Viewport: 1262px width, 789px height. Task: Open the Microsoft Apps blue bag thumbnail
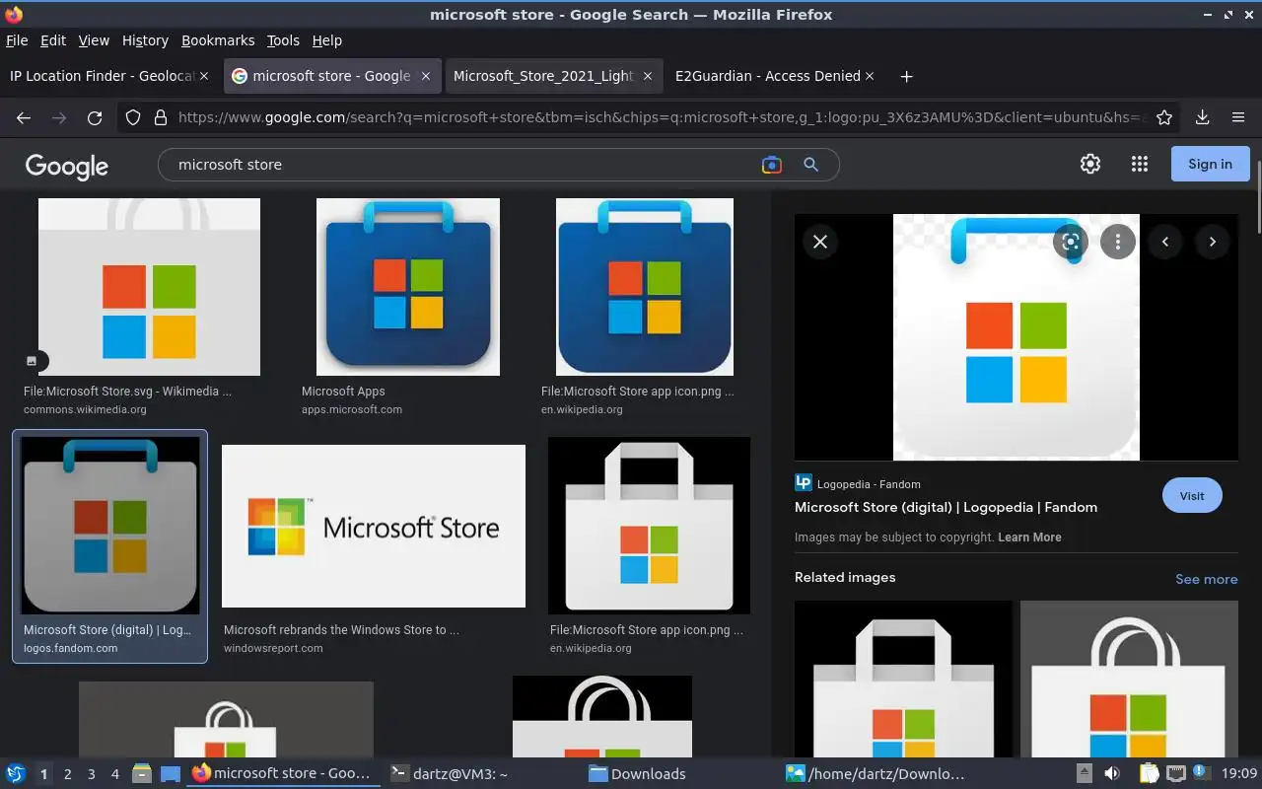408,287
